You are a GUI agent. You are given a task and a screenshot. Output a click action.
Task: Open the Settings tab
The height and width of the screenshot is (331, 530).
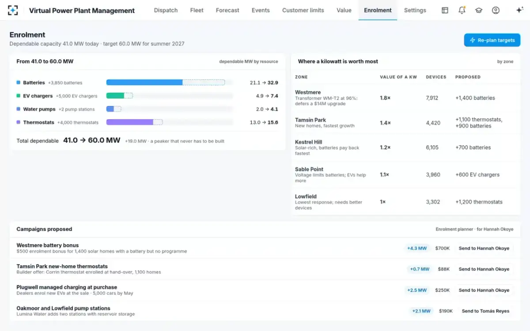415,10
